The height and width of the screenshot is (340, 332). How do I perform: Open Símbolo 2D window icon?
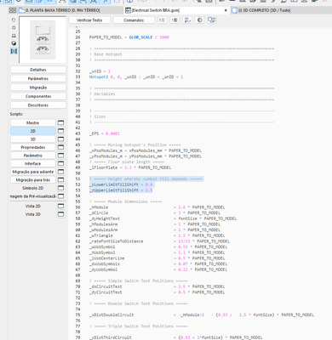tap(60, 188)
